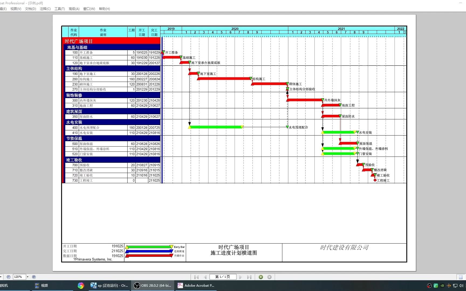Click the orange tray icon beside the NVIDIA icon

click(449, 286)
